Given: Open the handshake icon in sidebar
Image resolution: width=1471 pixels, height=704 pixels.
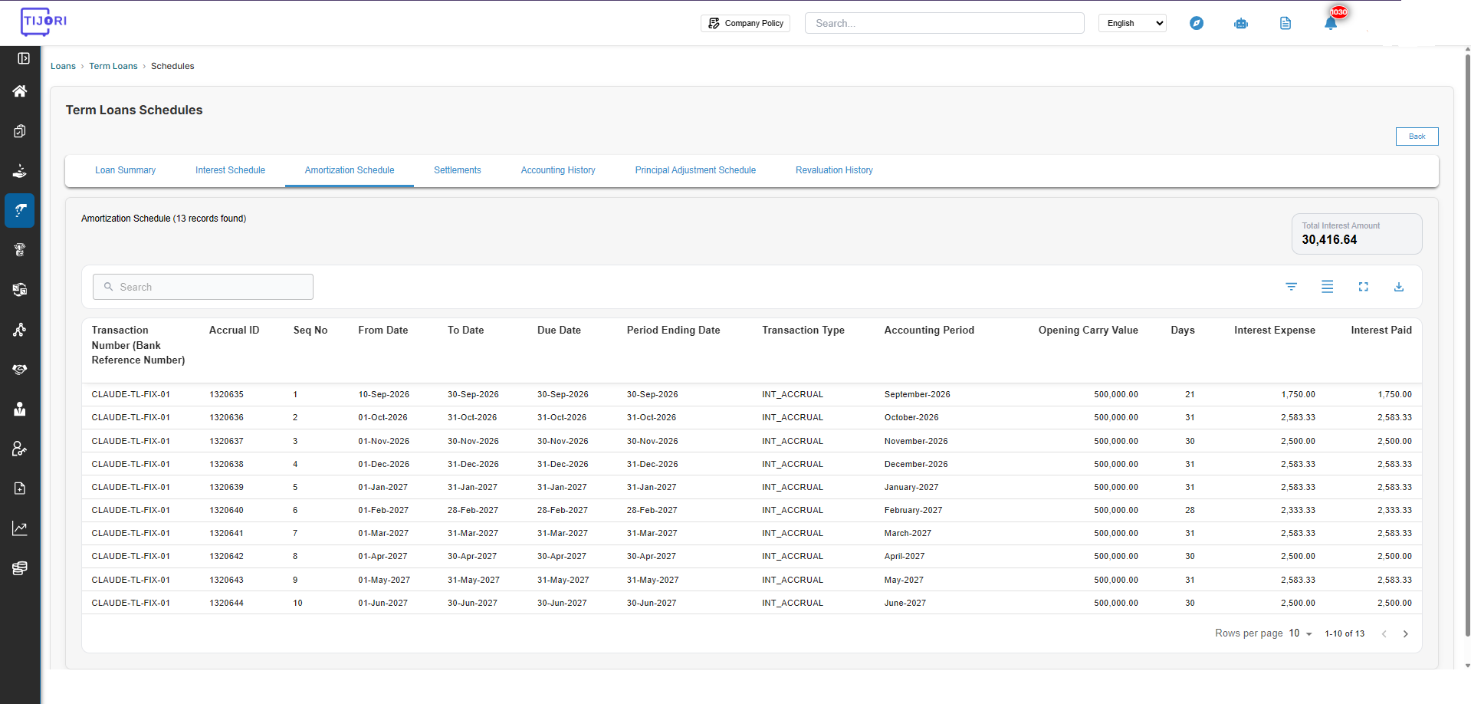Looking at the screenshot, I should pyautogui.click(x=20, y=370).
